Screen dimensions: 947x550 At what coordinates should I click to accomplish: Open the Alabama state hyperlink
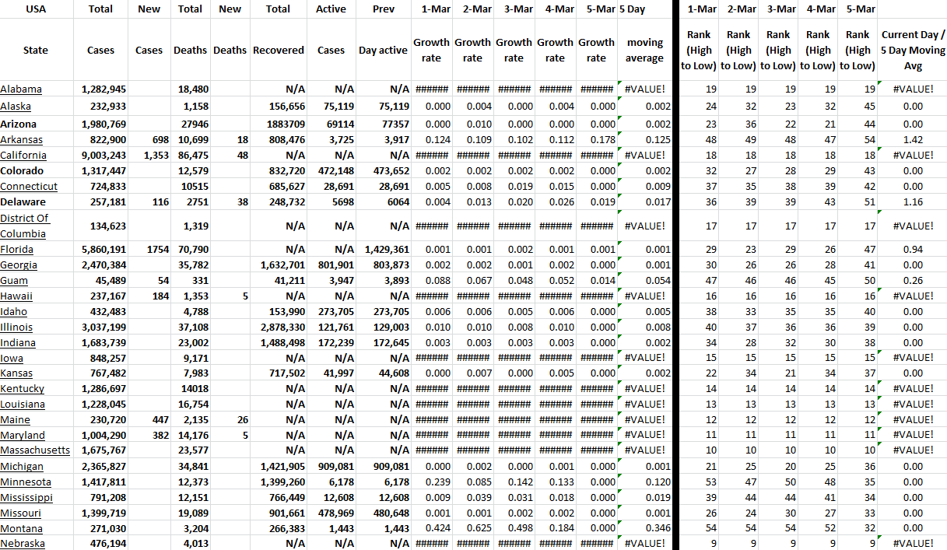21,89
